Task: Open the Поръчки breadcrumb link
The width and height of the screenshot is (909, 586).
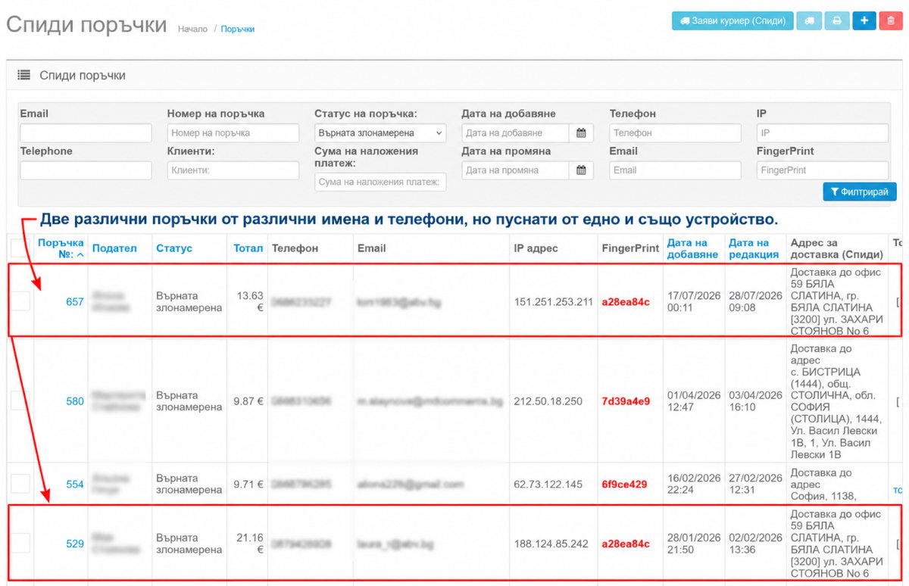Action: click(238, 29)
